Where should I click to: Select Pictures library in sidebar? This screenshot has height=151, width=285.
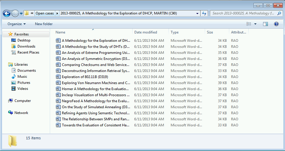point(24,83)
